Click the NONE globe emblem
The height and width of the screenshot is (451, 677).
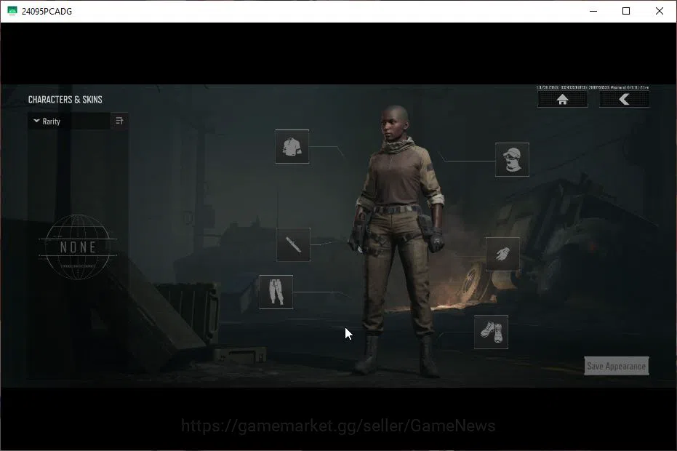(x=78, y=247)
